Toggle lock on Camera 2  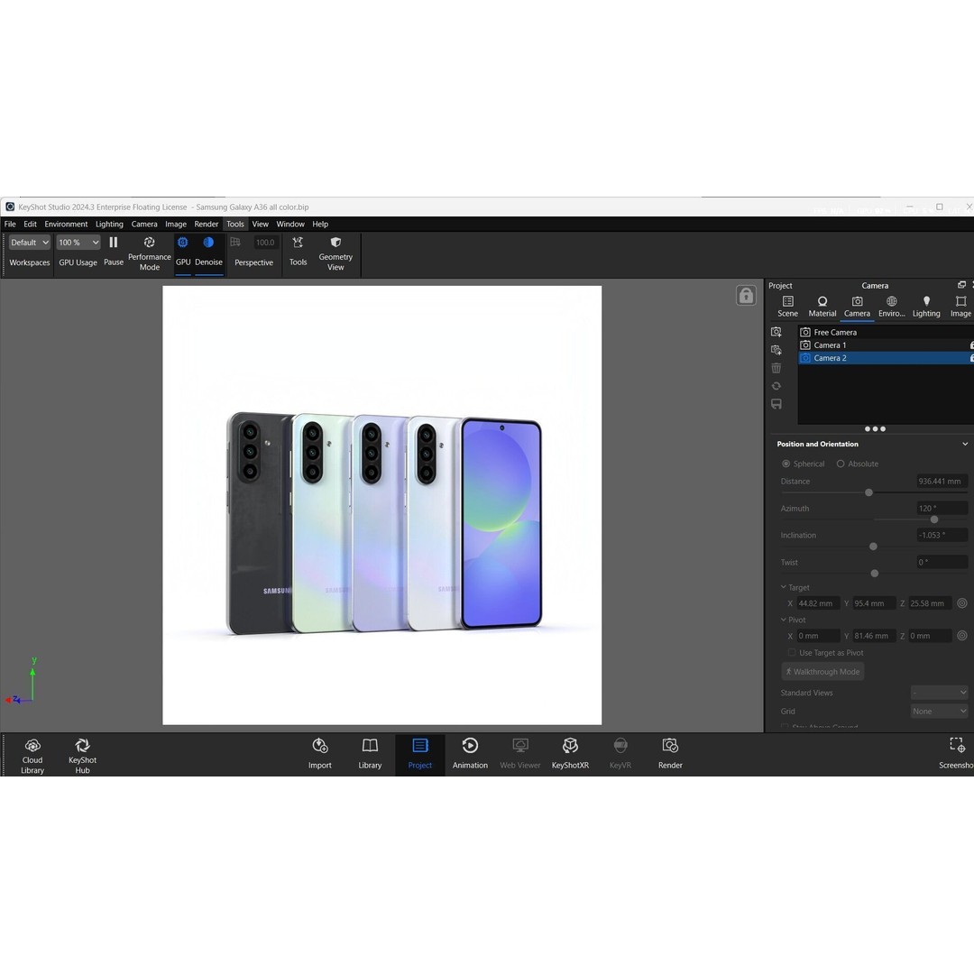tap(971, 358)
